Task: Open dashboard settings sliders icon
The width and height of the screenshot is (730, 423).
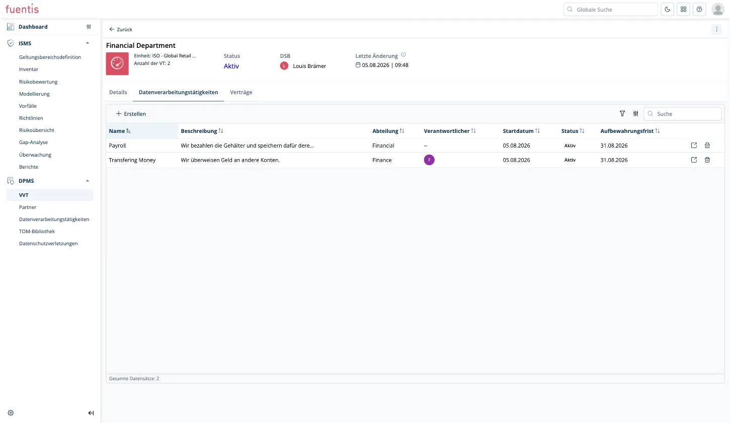Action: (89, 27)
